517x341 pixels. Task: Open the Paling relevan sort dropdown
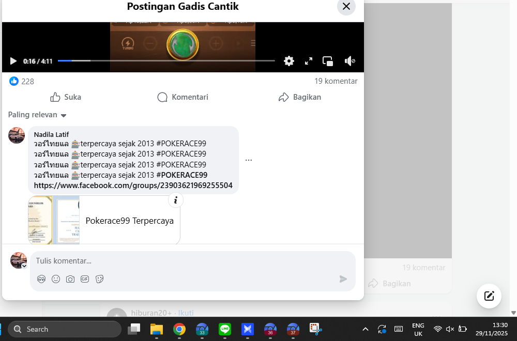pyautogui.click(x=37, y=115)
